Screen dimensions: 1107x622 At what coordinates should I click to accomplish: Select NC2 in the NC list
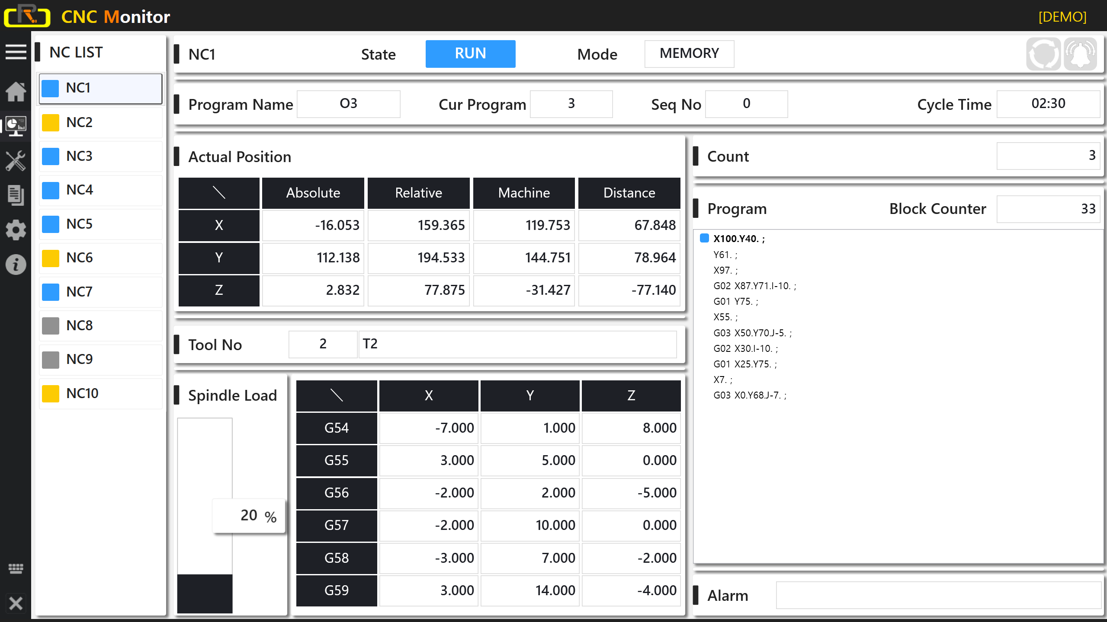click(x=101, y=122)
